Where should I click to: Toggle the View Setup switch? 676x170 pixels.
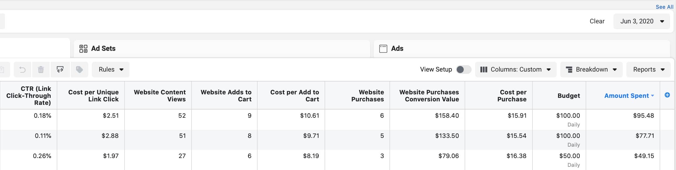click(463, 70)
